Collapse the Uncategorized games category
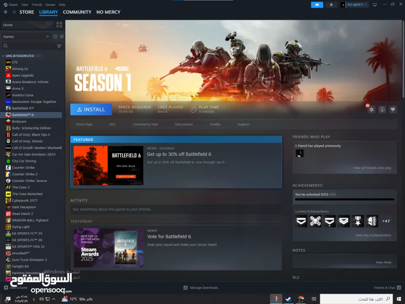 (x=3, y=56)
